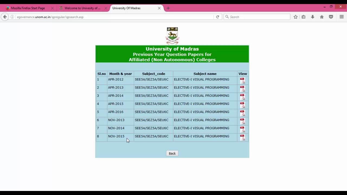Focus the address bar URL field

coord(114,17)
